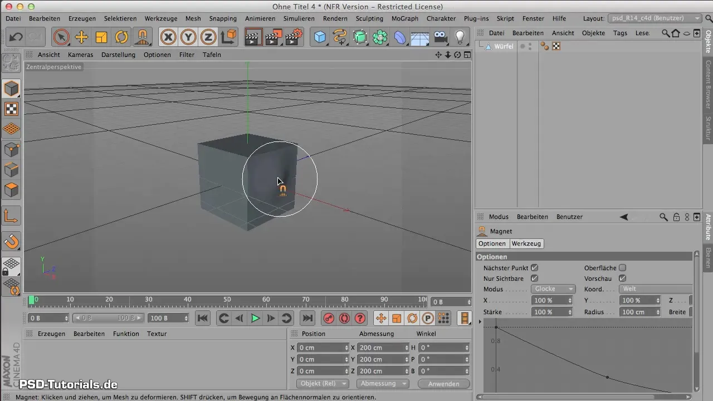Click the Undo arrow icon
The width and height of the screenshot is (713, 401).
(16, 37)
